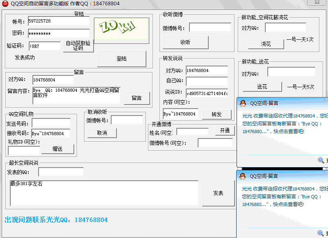Click the 帐号 input field
The image size is (328, 238).
click(59, 21)
